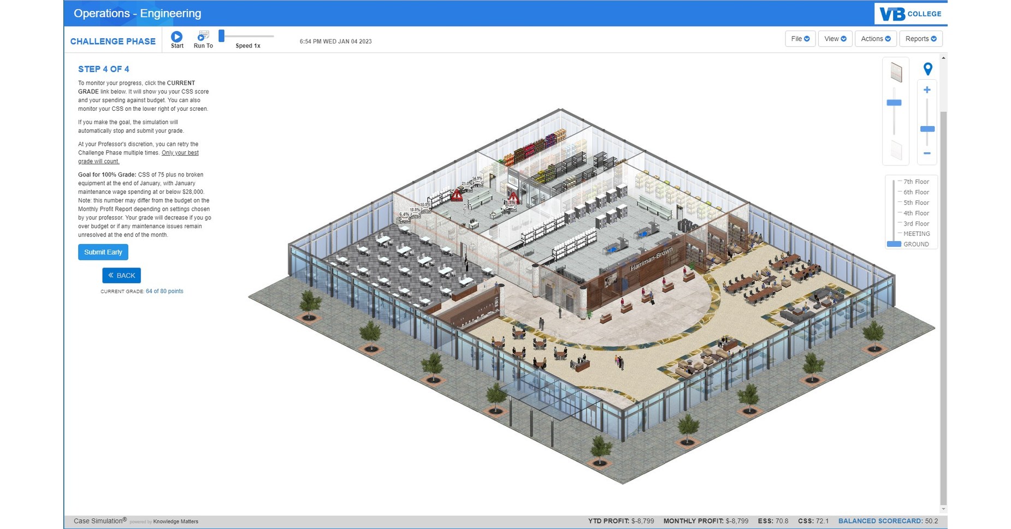
Task: Select the map pin location icon
Action: 927,68
